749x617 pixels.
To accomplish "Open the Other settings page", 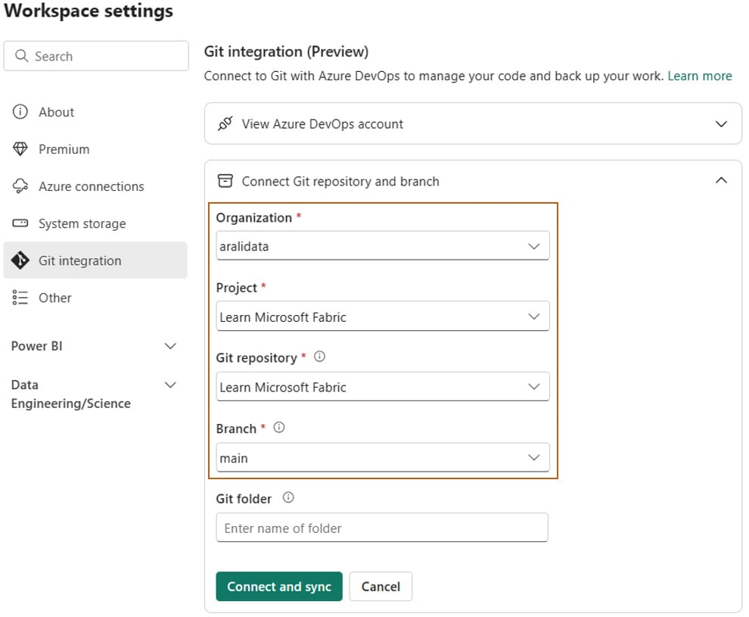I will coord(95,298).
